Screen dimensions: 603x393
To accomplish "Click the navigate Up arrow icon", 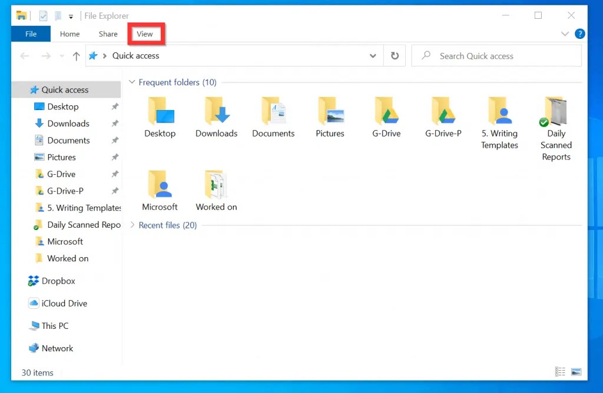I will pyautogui.click(x=76, y=55).
